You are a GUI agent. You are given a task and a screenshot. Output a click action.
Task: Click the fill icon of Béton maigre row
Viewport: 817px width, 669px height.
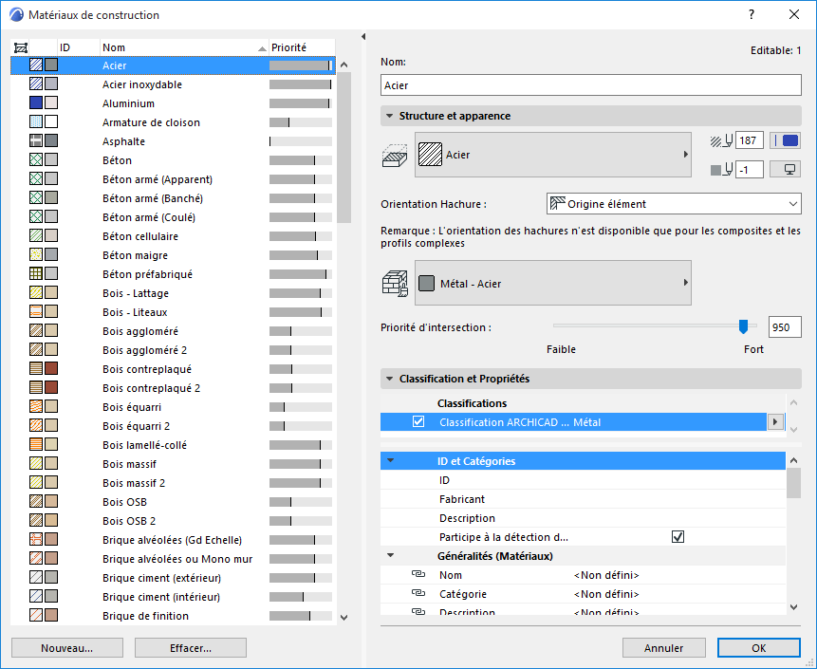36,254
